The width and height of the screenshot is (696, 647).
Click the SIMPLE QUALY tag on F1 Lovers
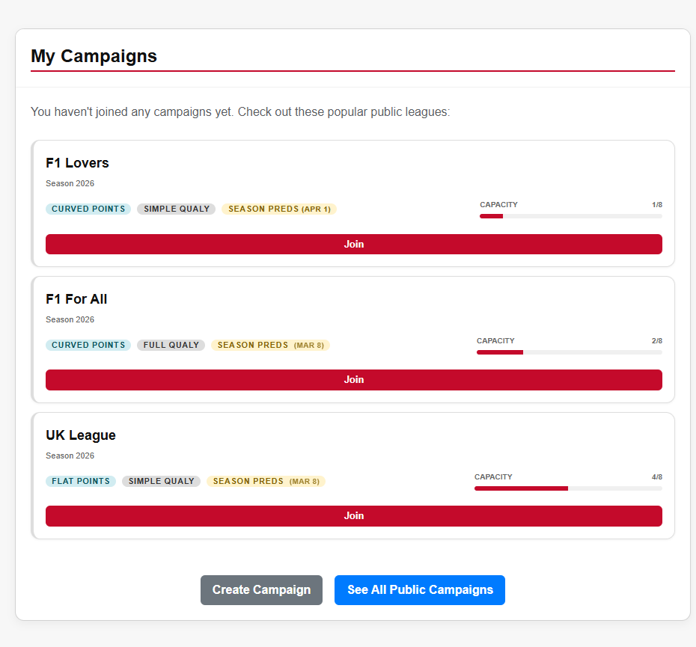(x=176, y=209)
